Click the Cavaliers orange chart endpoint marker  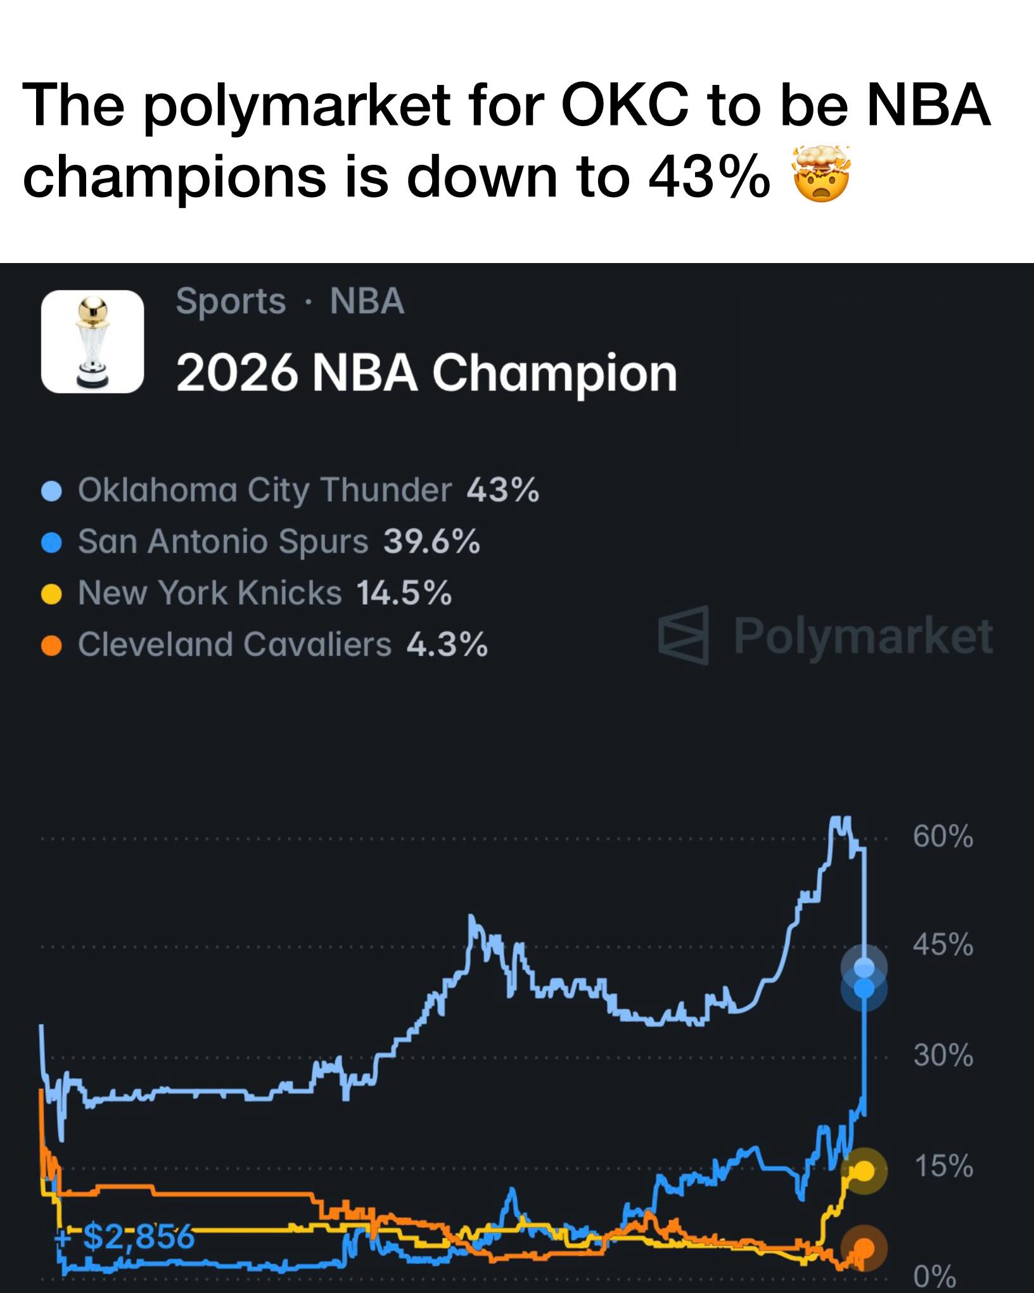(864, 1248)
